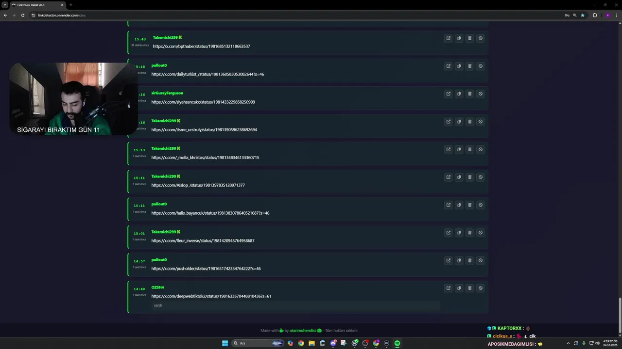This screenshot has height=349, width=622.
Task: Click the taskbar search box 'Ara'
Action: pyautogui.click(x=258, y=343)
